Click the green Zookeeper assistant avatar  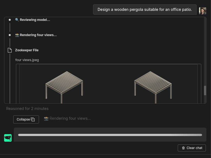tap(8, 138)
